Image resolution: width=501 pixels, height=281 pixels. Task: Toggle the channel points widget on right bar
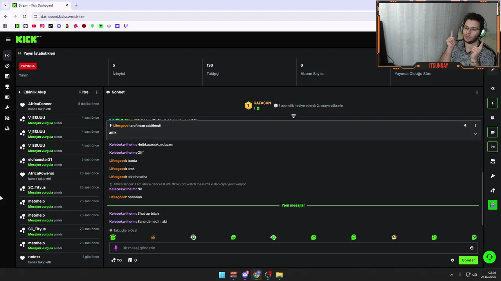[x=492, y=190]
